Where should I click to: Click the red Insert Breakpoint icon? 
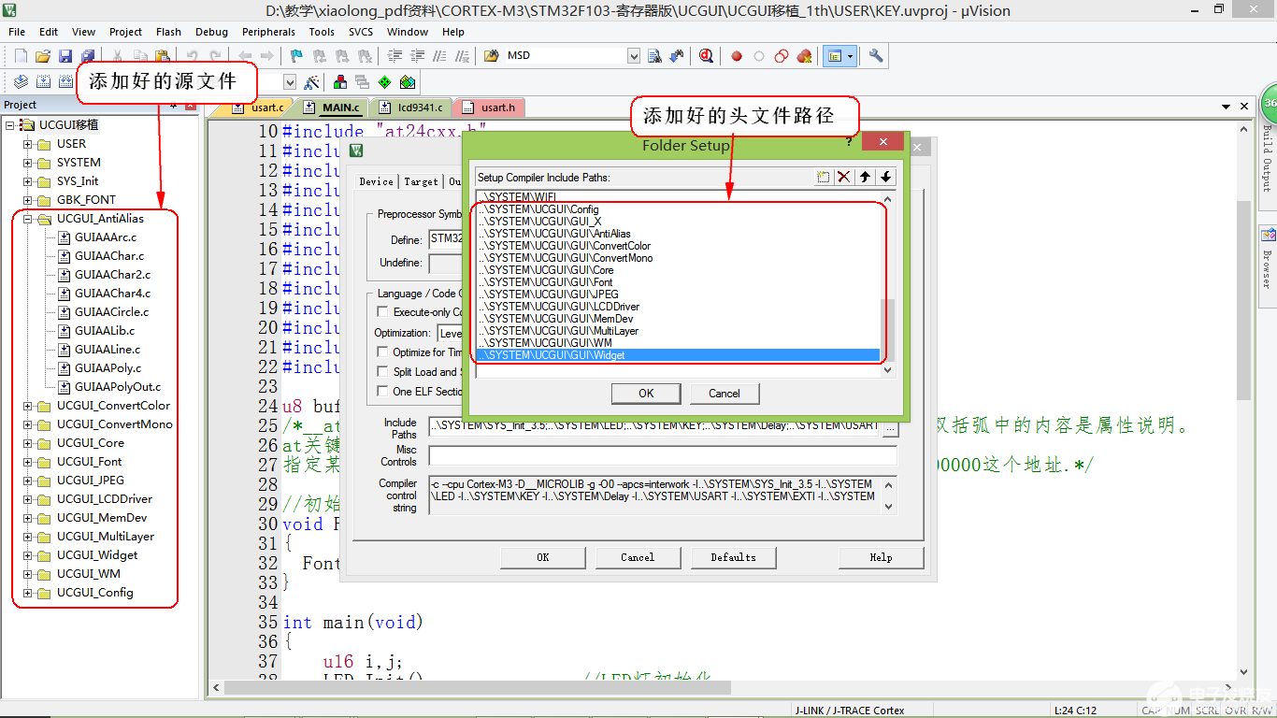point(737,56)
